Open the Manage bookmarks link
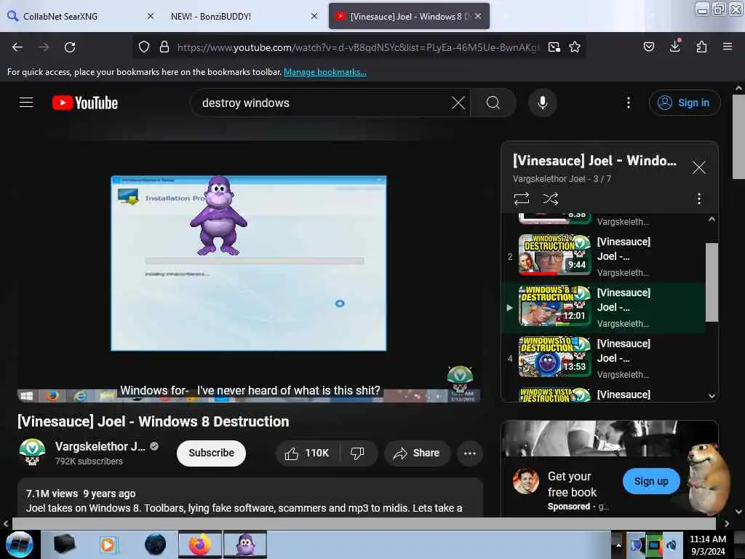 pyautogui.click(x=325, y=72)
